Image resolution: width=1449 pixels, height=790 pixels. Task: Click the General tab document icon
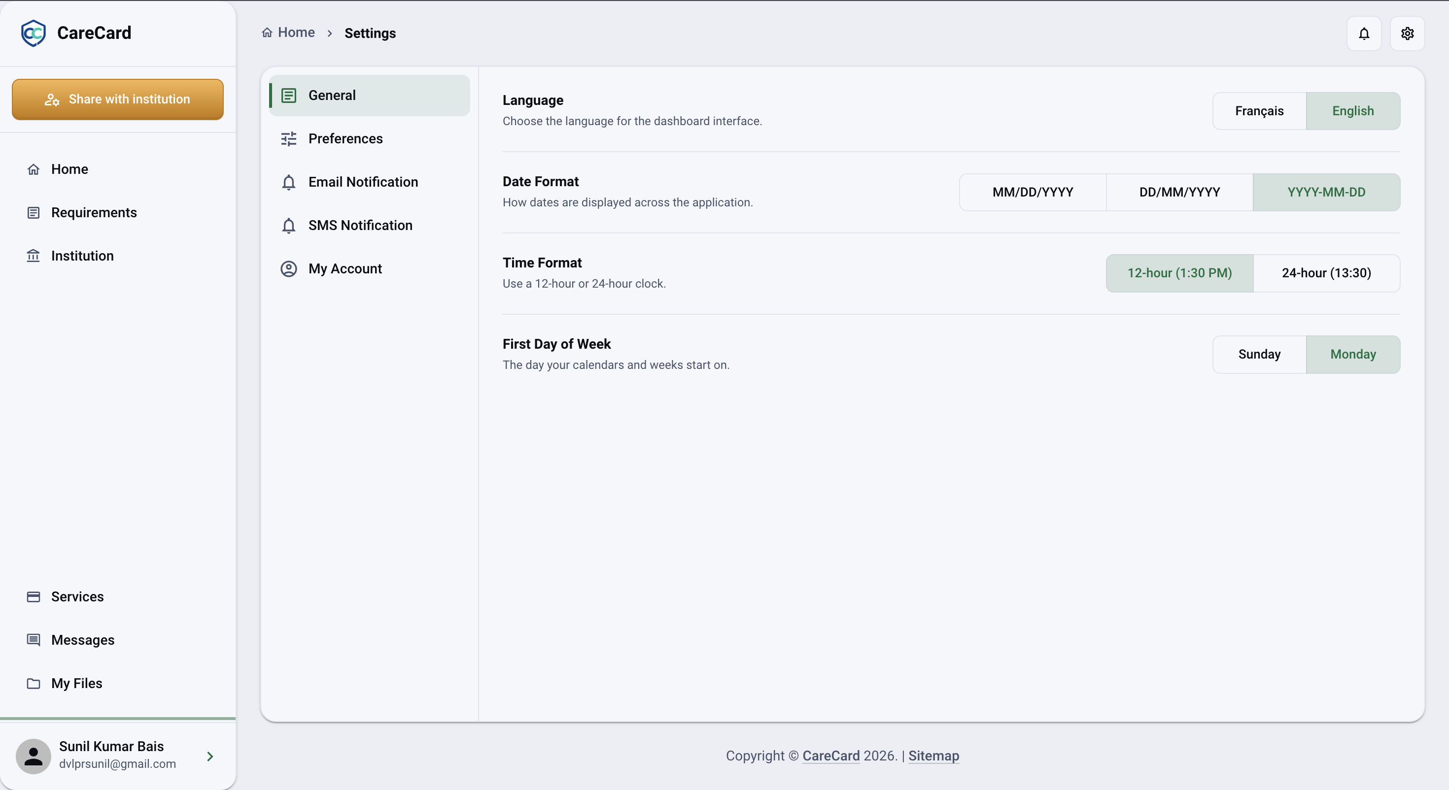coord(288,96)
